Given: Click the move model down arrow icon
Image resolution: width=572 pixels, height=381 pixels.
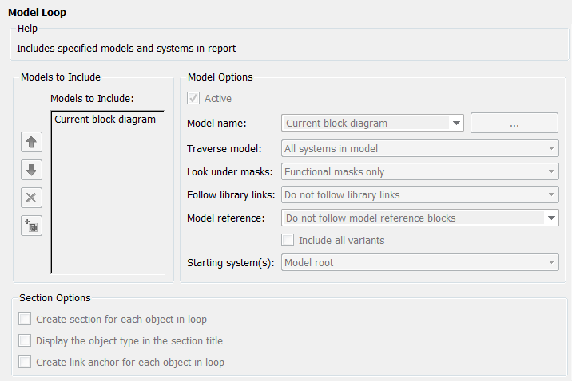Looking at the screenshot, I should coord(33,171).
